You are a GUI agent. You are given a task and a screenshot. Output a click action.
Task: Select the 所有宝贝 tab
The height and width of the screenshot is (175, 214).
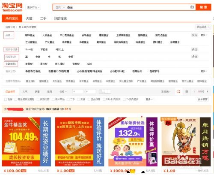tap(12, 18)
